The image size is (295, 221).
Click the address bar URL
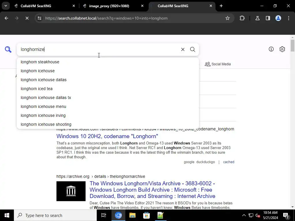point(106,18)
